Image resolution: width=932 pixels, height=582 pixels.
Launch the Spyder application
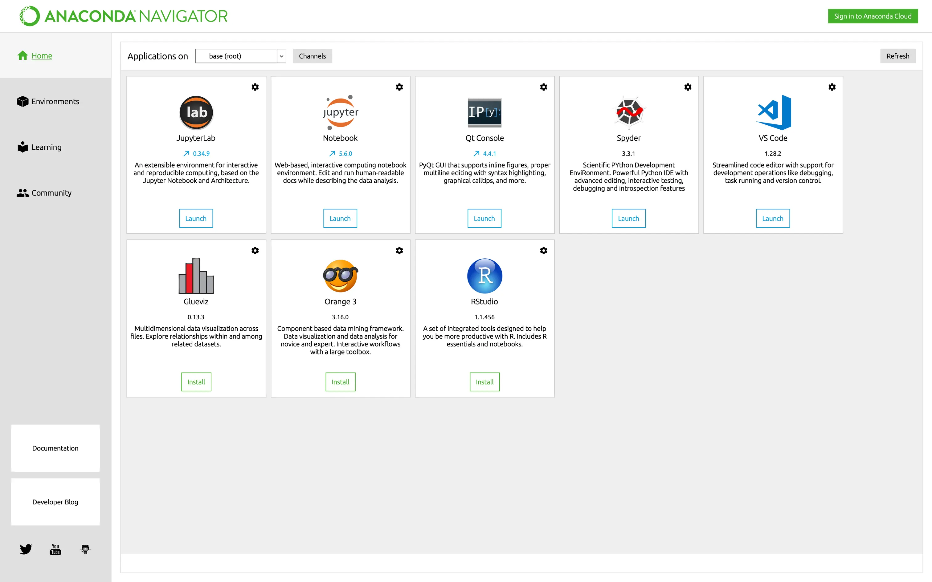[628, 219]
